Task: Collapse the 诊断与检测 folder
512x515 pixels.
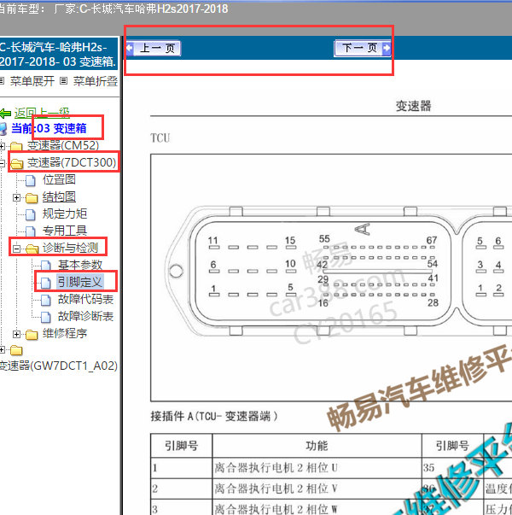Action: click(16, 249)
